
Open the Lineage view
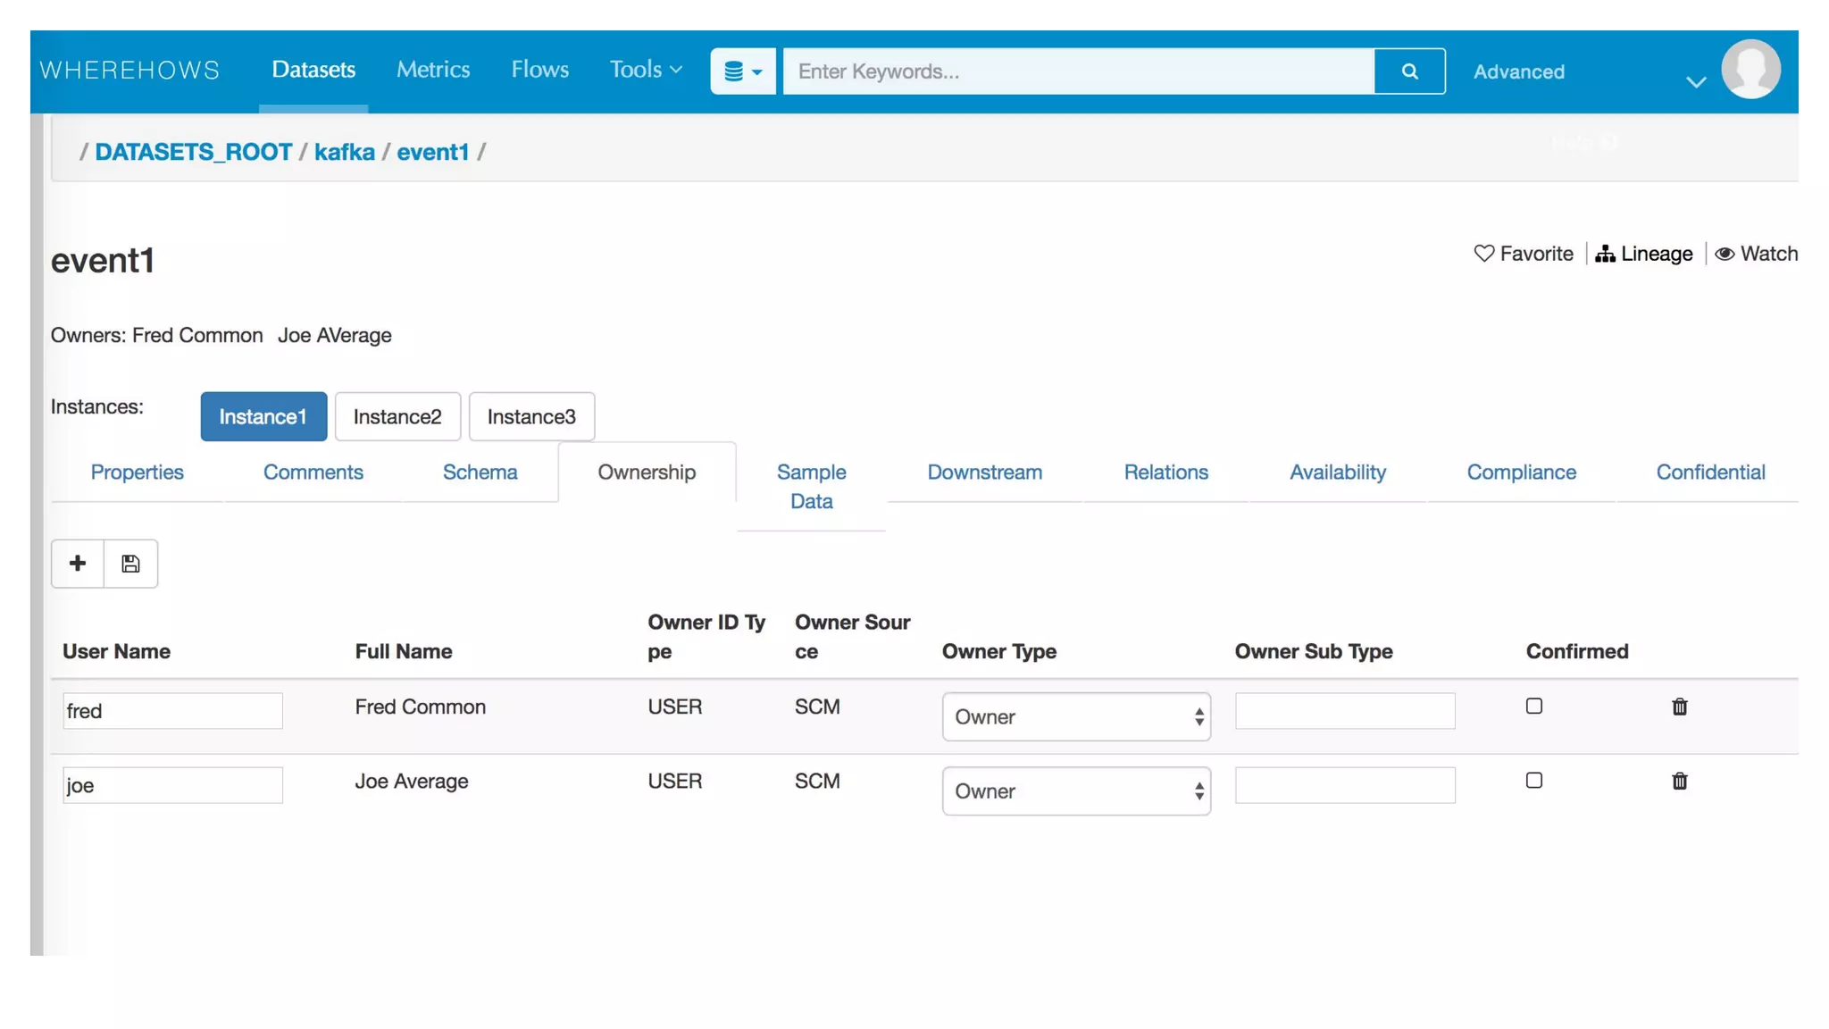(1644, 254)
